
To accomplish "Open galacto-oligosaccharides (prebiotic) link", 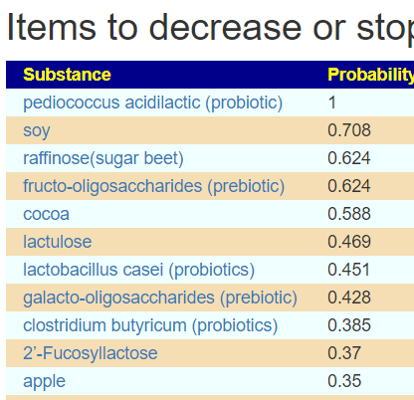I will click(160, 298).
